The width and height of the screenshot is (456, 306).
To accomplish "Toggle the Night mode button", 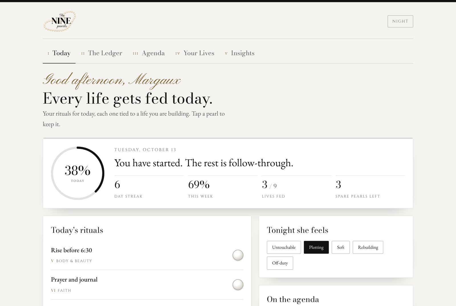I will [400, 21].
